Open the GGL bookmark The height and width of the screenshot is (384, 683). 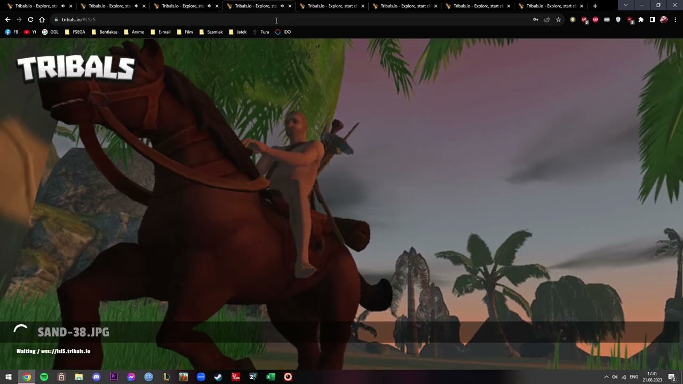tap(50, 32)
